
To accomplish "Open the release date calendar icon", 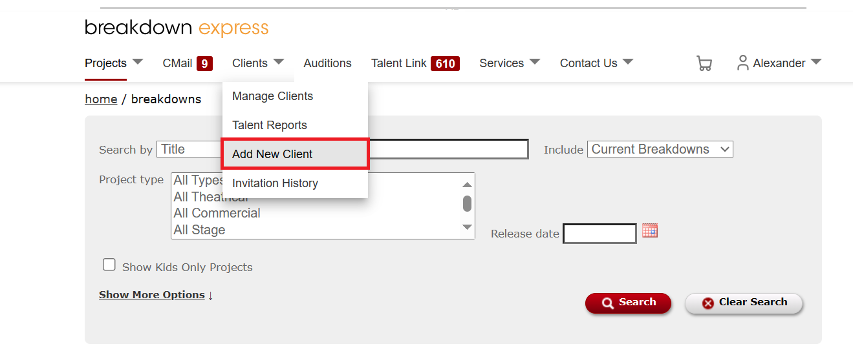I will (650, 230).
